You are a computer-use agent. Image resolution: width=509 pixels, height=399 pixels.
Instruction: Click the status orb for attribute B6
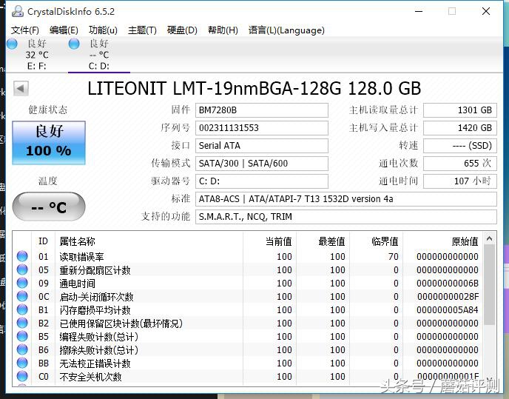point(22,349)
